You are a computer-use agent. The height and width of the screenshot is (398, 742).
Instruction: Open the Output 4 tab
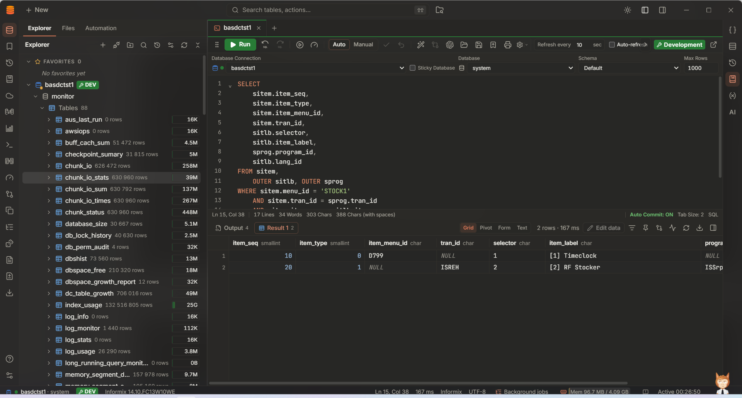(232, 228)
